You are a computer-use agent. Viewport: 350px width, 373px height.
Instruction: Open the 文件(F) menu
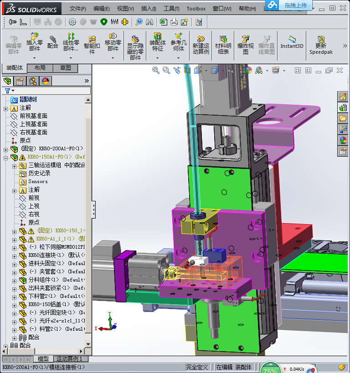pos(78,9)
